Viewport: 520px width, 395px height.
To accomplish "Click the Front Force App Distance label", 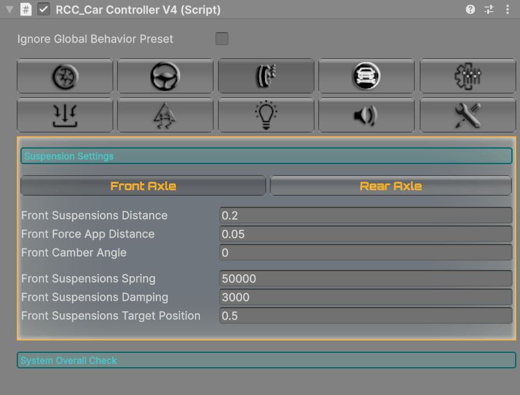I will point(88,234).
